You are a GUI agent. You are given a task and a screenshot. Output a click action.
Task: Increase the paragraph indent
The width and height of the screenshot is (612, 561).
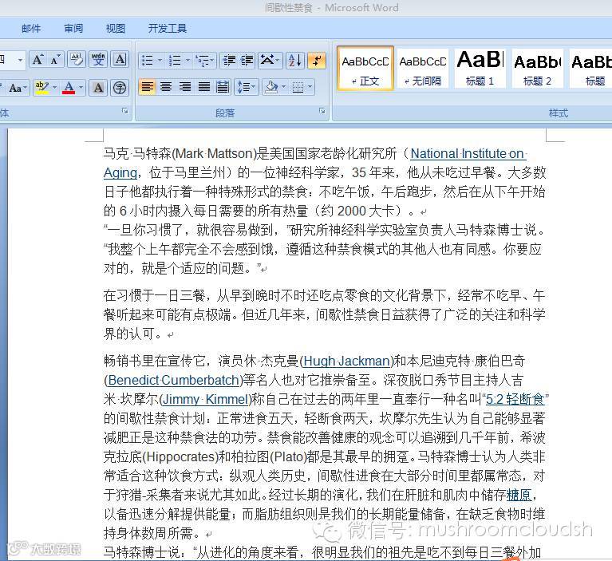(247, 61)
